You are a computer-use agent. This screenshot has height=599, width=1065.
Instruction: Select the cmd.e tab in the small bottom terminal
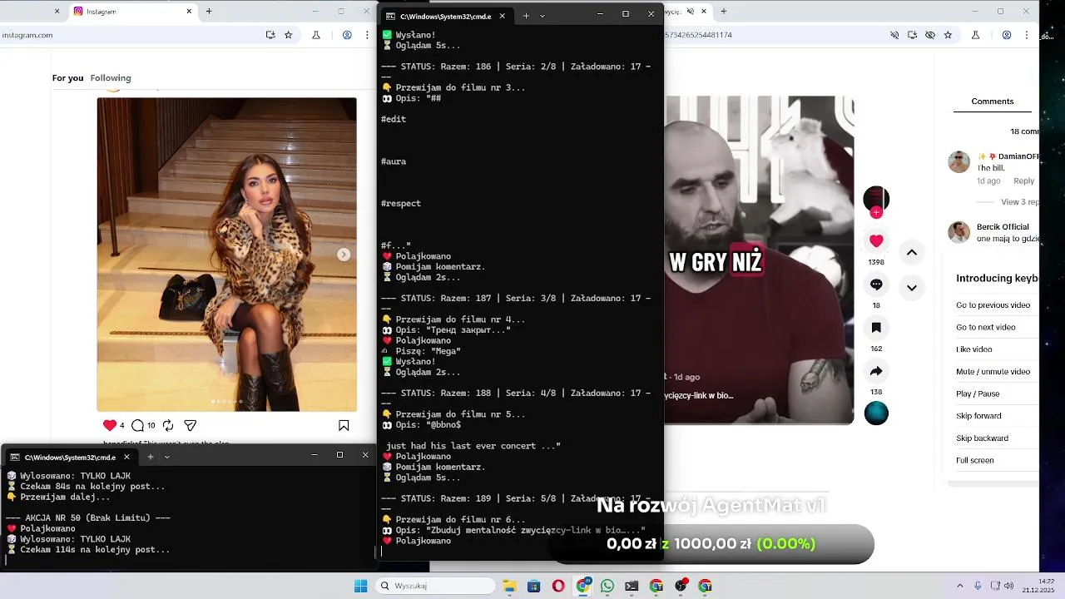coord(71,457)
